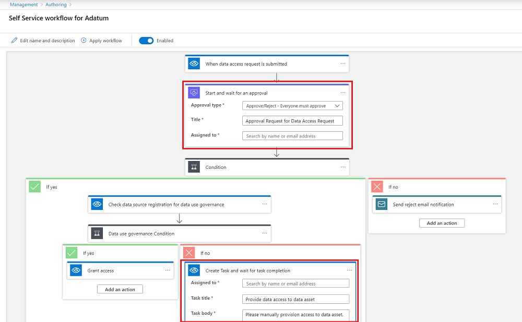Click the 'Apply workflow' icon
This screenshot has height=322, width=522.
click(84, 40)
